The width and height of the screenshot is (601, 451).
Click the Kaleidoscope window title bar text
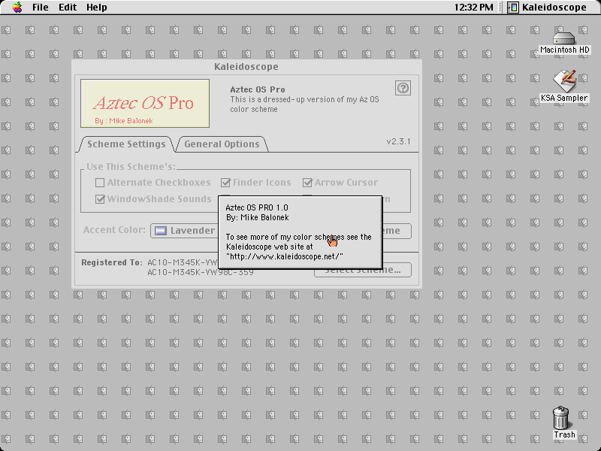pos(246,67)
